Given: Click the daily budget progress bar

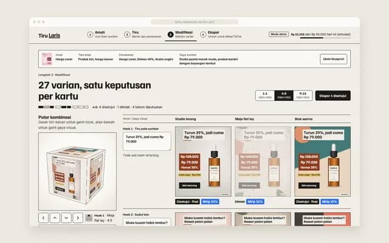Looking at the screenshot, I should [x=325, y=38].
